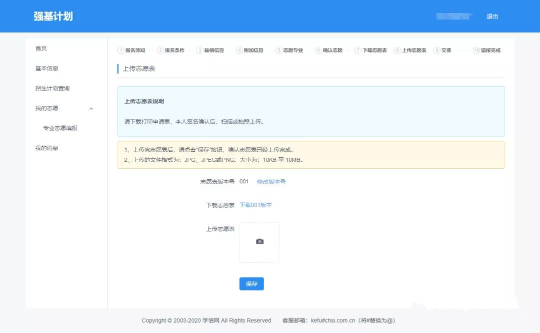
Task: Click the 修改版本号 link
Action: coord(271,182)
